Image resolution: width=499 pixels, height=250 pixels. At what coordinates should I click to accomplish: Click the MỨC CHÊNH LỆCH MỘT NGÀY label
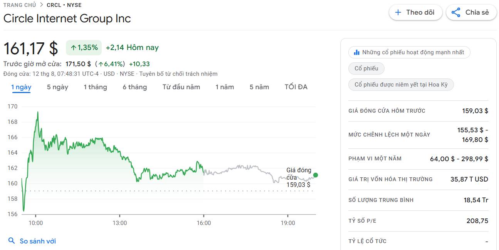pos(389,135)
